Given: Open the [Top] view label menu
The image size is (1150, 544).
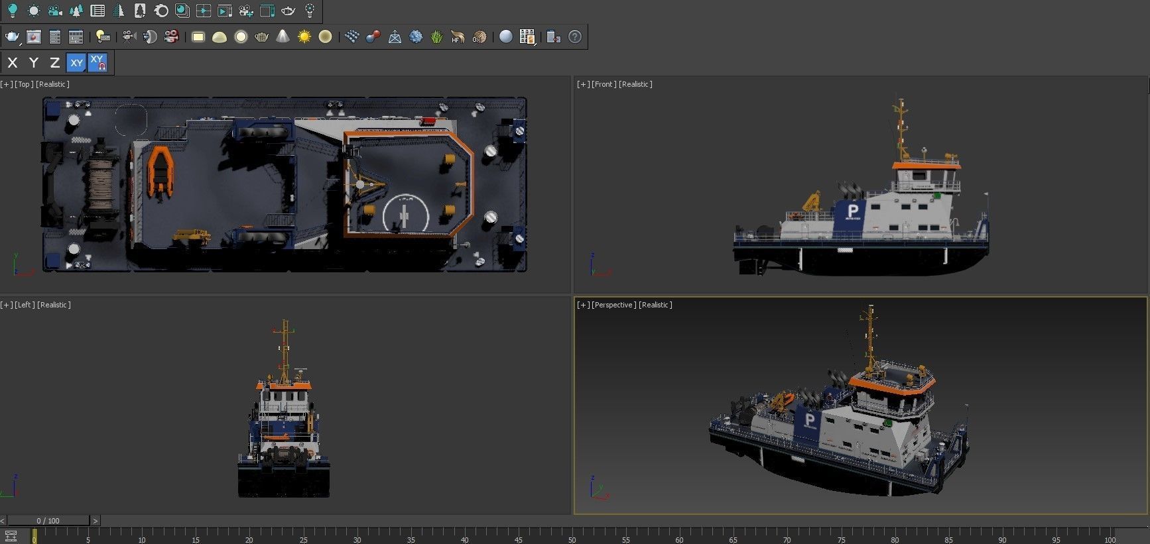Looking at the screenshot, I should coord(24,84).
